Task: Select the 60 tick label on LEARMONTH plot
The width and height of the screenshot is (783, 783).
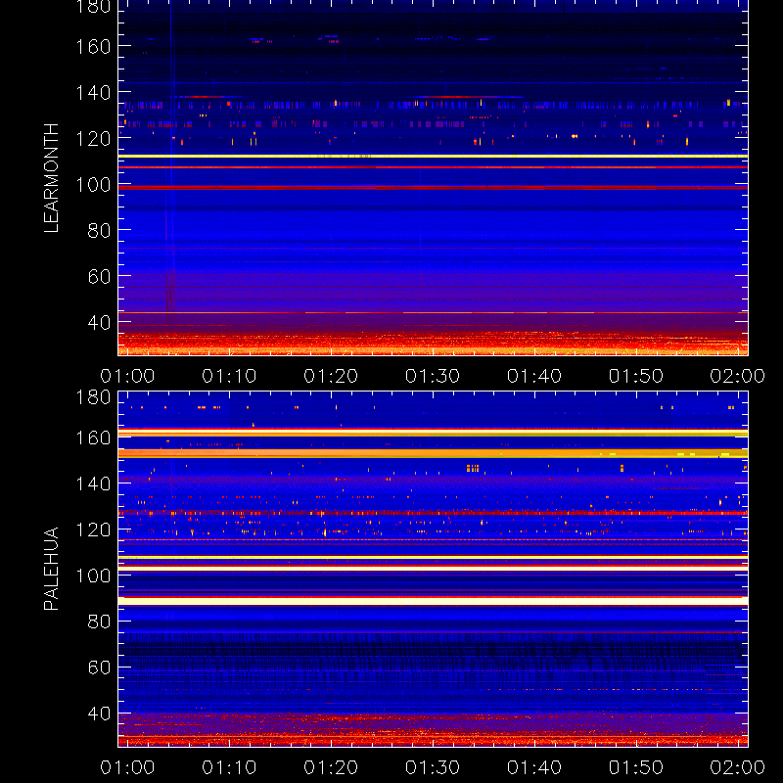Action: [99, 276]
